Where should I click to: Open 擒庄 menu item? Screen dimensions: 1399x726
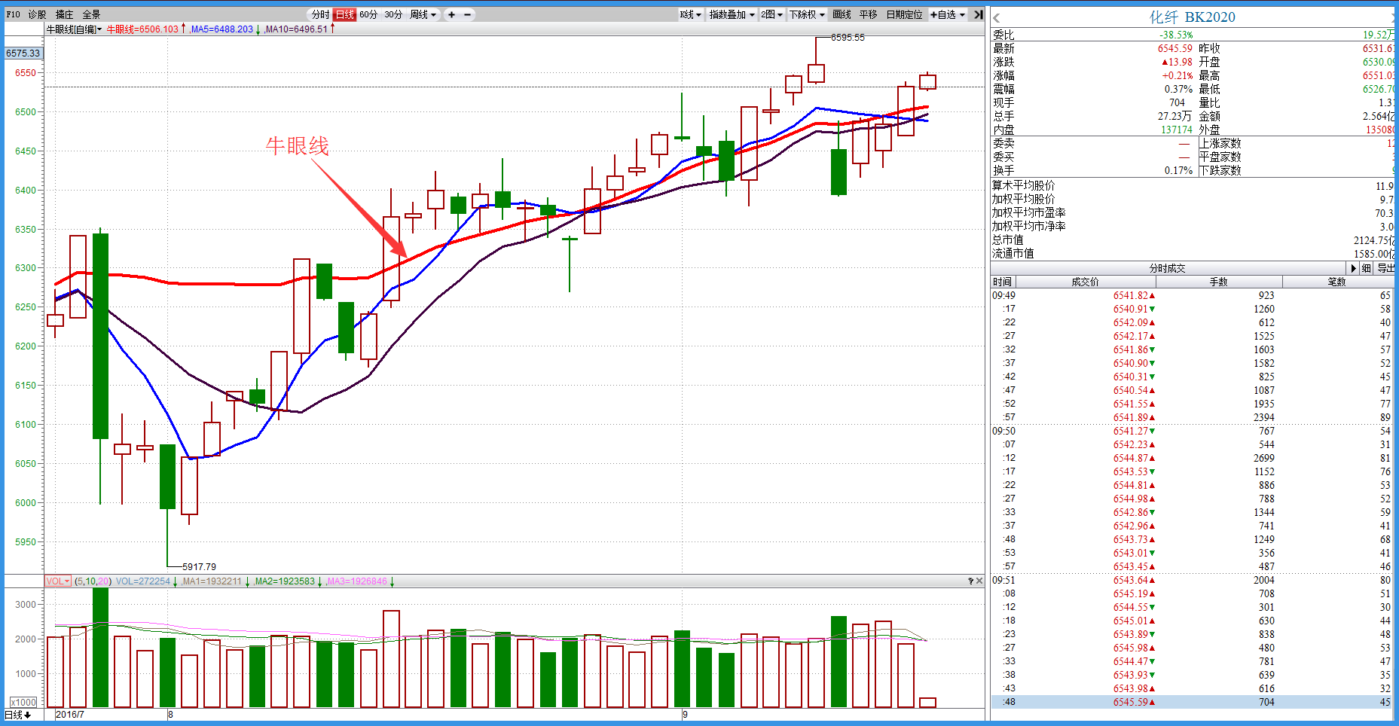click(64, 14)
